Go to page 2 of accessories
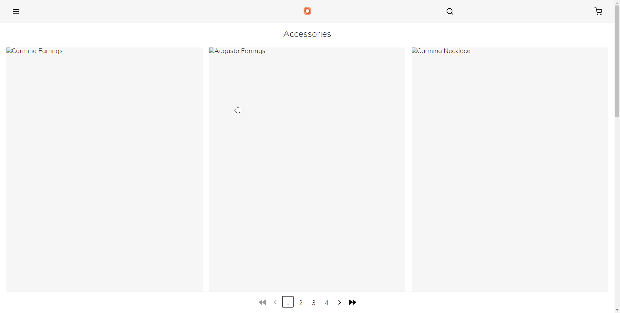 (x=301, y=303)
